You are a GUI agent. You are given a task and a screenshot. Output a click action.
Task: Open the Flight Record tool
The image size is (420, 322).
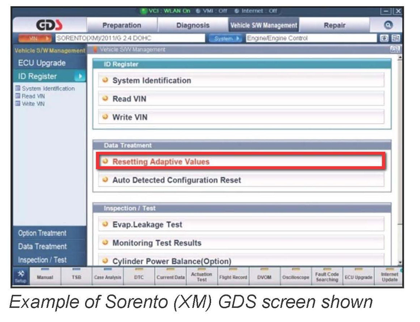233,277
